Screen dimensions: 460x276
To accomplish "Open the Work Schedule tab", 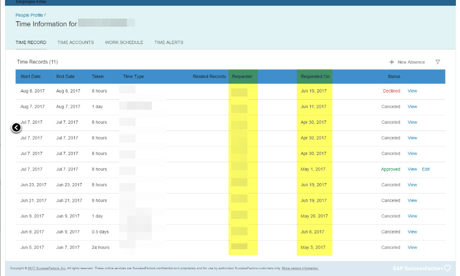I will click(124, 42).
